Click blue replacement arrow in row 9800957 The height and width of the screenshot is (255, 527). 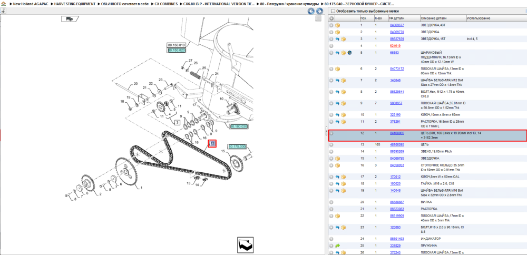337,103
